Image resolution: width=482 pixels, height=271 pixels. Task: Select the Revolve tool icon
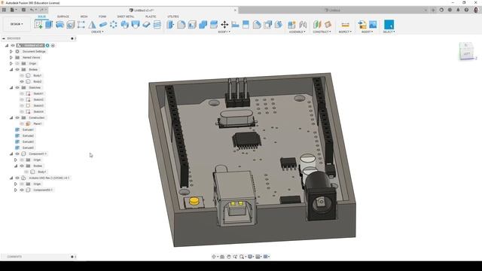pos(60,25)
